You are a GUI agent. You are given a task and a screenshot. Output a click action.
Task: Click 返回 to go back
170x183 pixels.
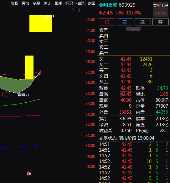coord(91,3)
